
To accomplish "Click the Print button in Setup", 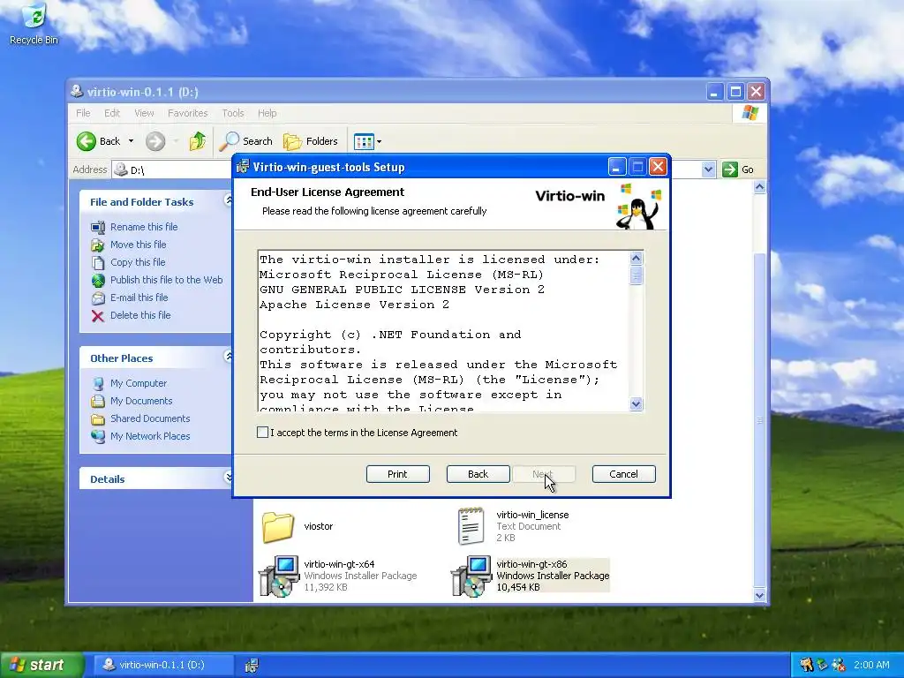I will tap(398, 474).
